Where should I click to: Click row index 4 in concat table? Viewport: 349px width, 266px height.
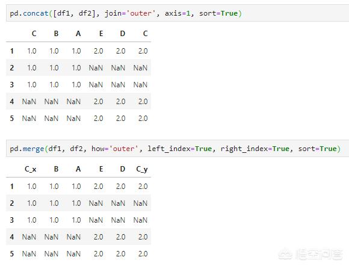click(x=12, y=102)
